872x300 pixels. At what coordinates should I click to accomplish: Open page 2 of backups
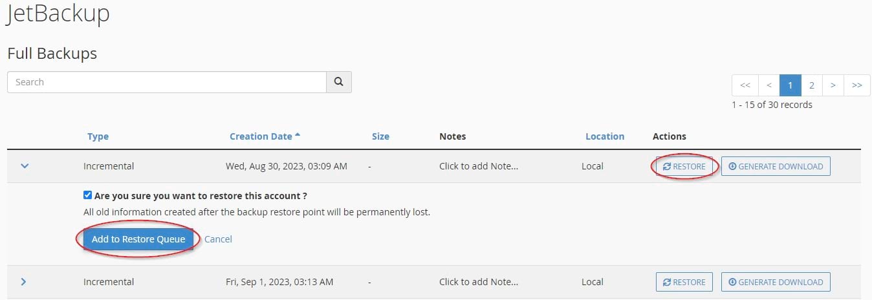tap(811, 85)
